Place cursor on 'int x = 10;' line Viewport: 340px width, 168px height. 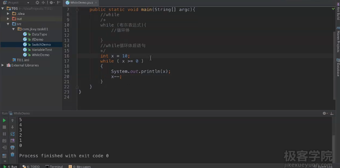click(x=115, y=56)
